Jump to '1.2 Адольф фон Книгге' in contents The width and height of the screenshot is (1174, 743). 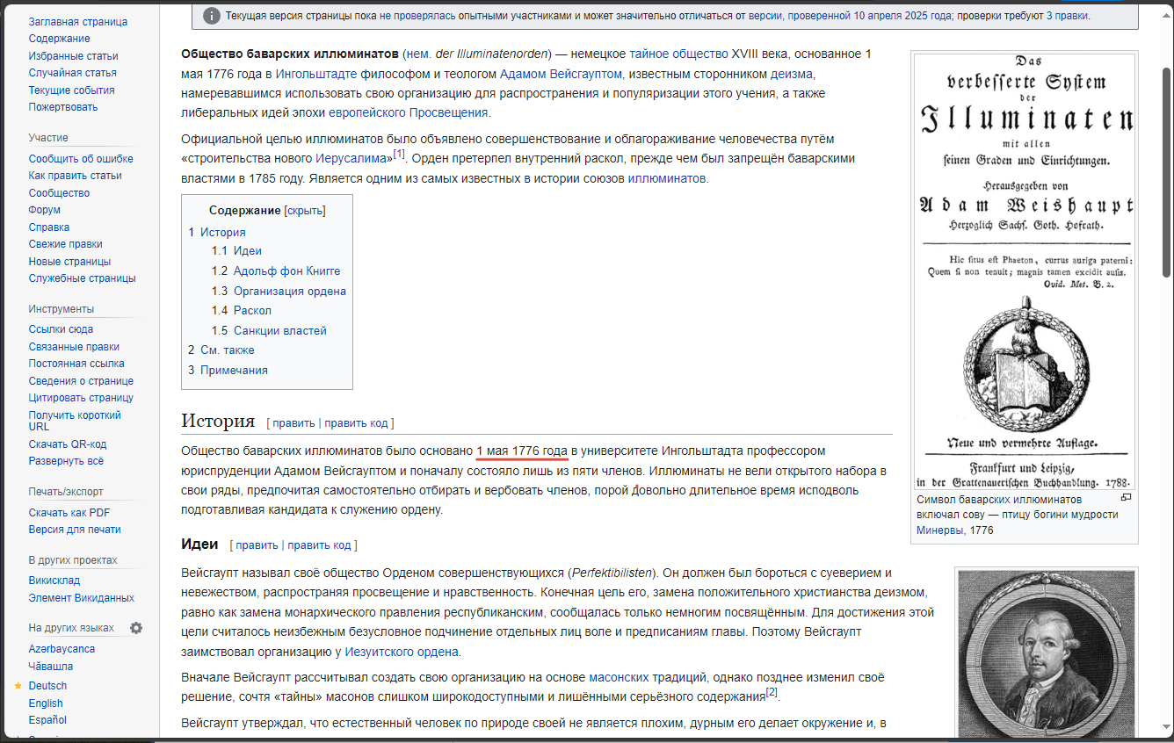[x=276, y=271]
